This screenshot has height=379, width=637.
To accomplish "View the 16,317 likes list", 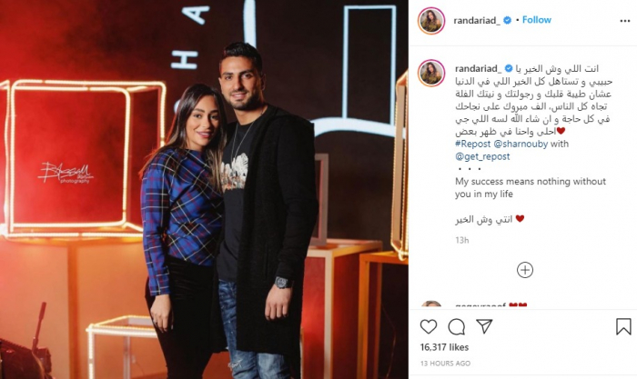I will (444, 347).
